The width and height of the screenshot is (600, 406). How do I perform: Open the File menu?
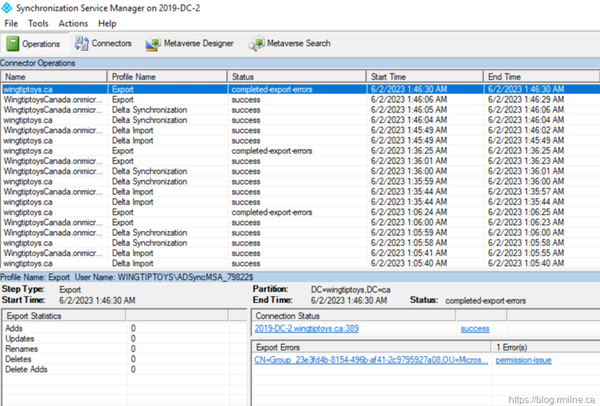[x=11, y=23]
